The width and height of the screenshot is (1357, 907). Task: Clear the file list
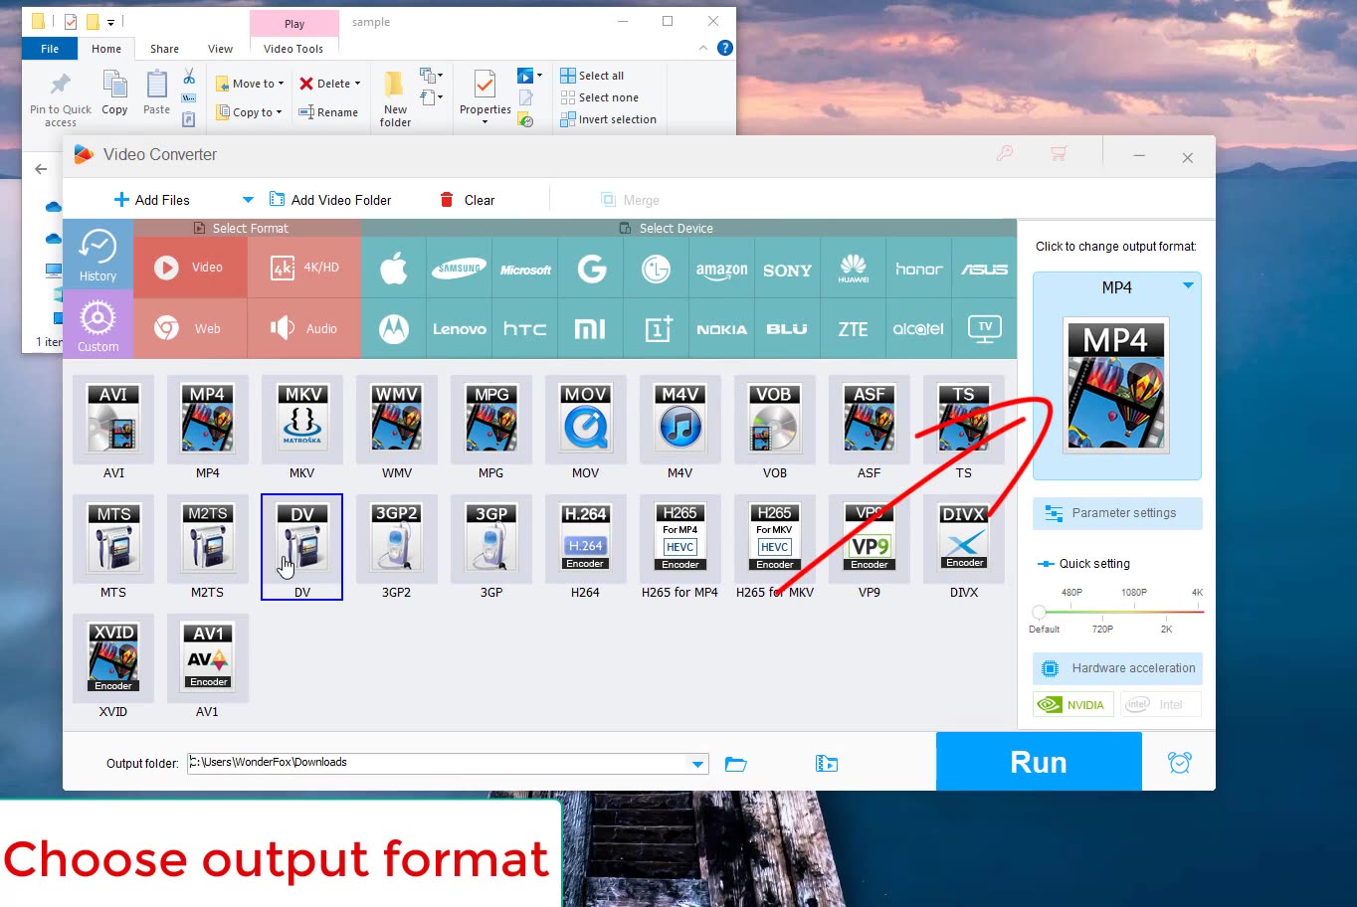[x=468, y=200]
